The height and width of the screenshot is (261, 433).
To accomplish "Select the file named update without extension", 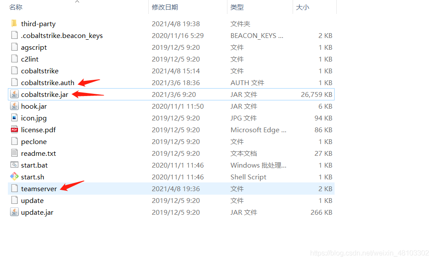I will (x=32, y=201).
